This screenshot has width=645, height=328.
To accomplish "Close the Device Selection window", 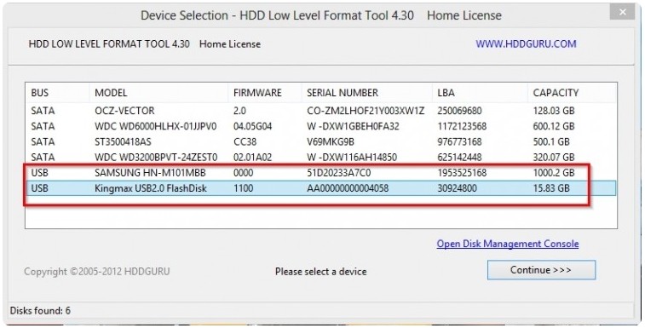I will point(622,13).
